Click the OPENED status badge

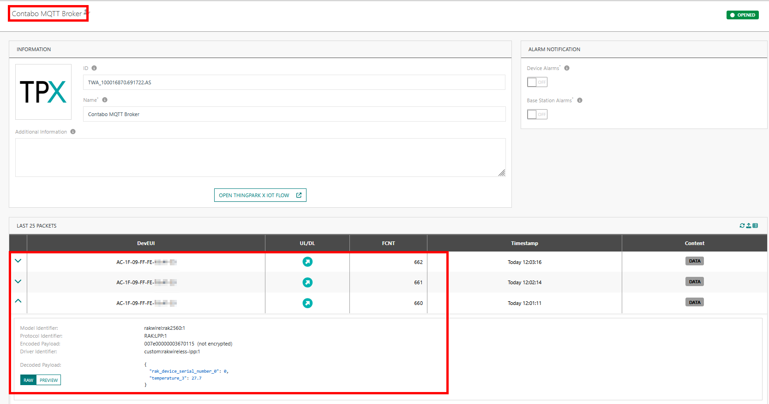pos(743,15)
